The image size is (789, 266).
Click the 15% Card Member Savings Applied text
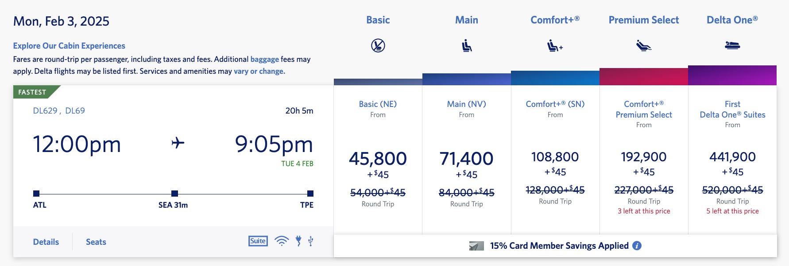click(559, 246)
